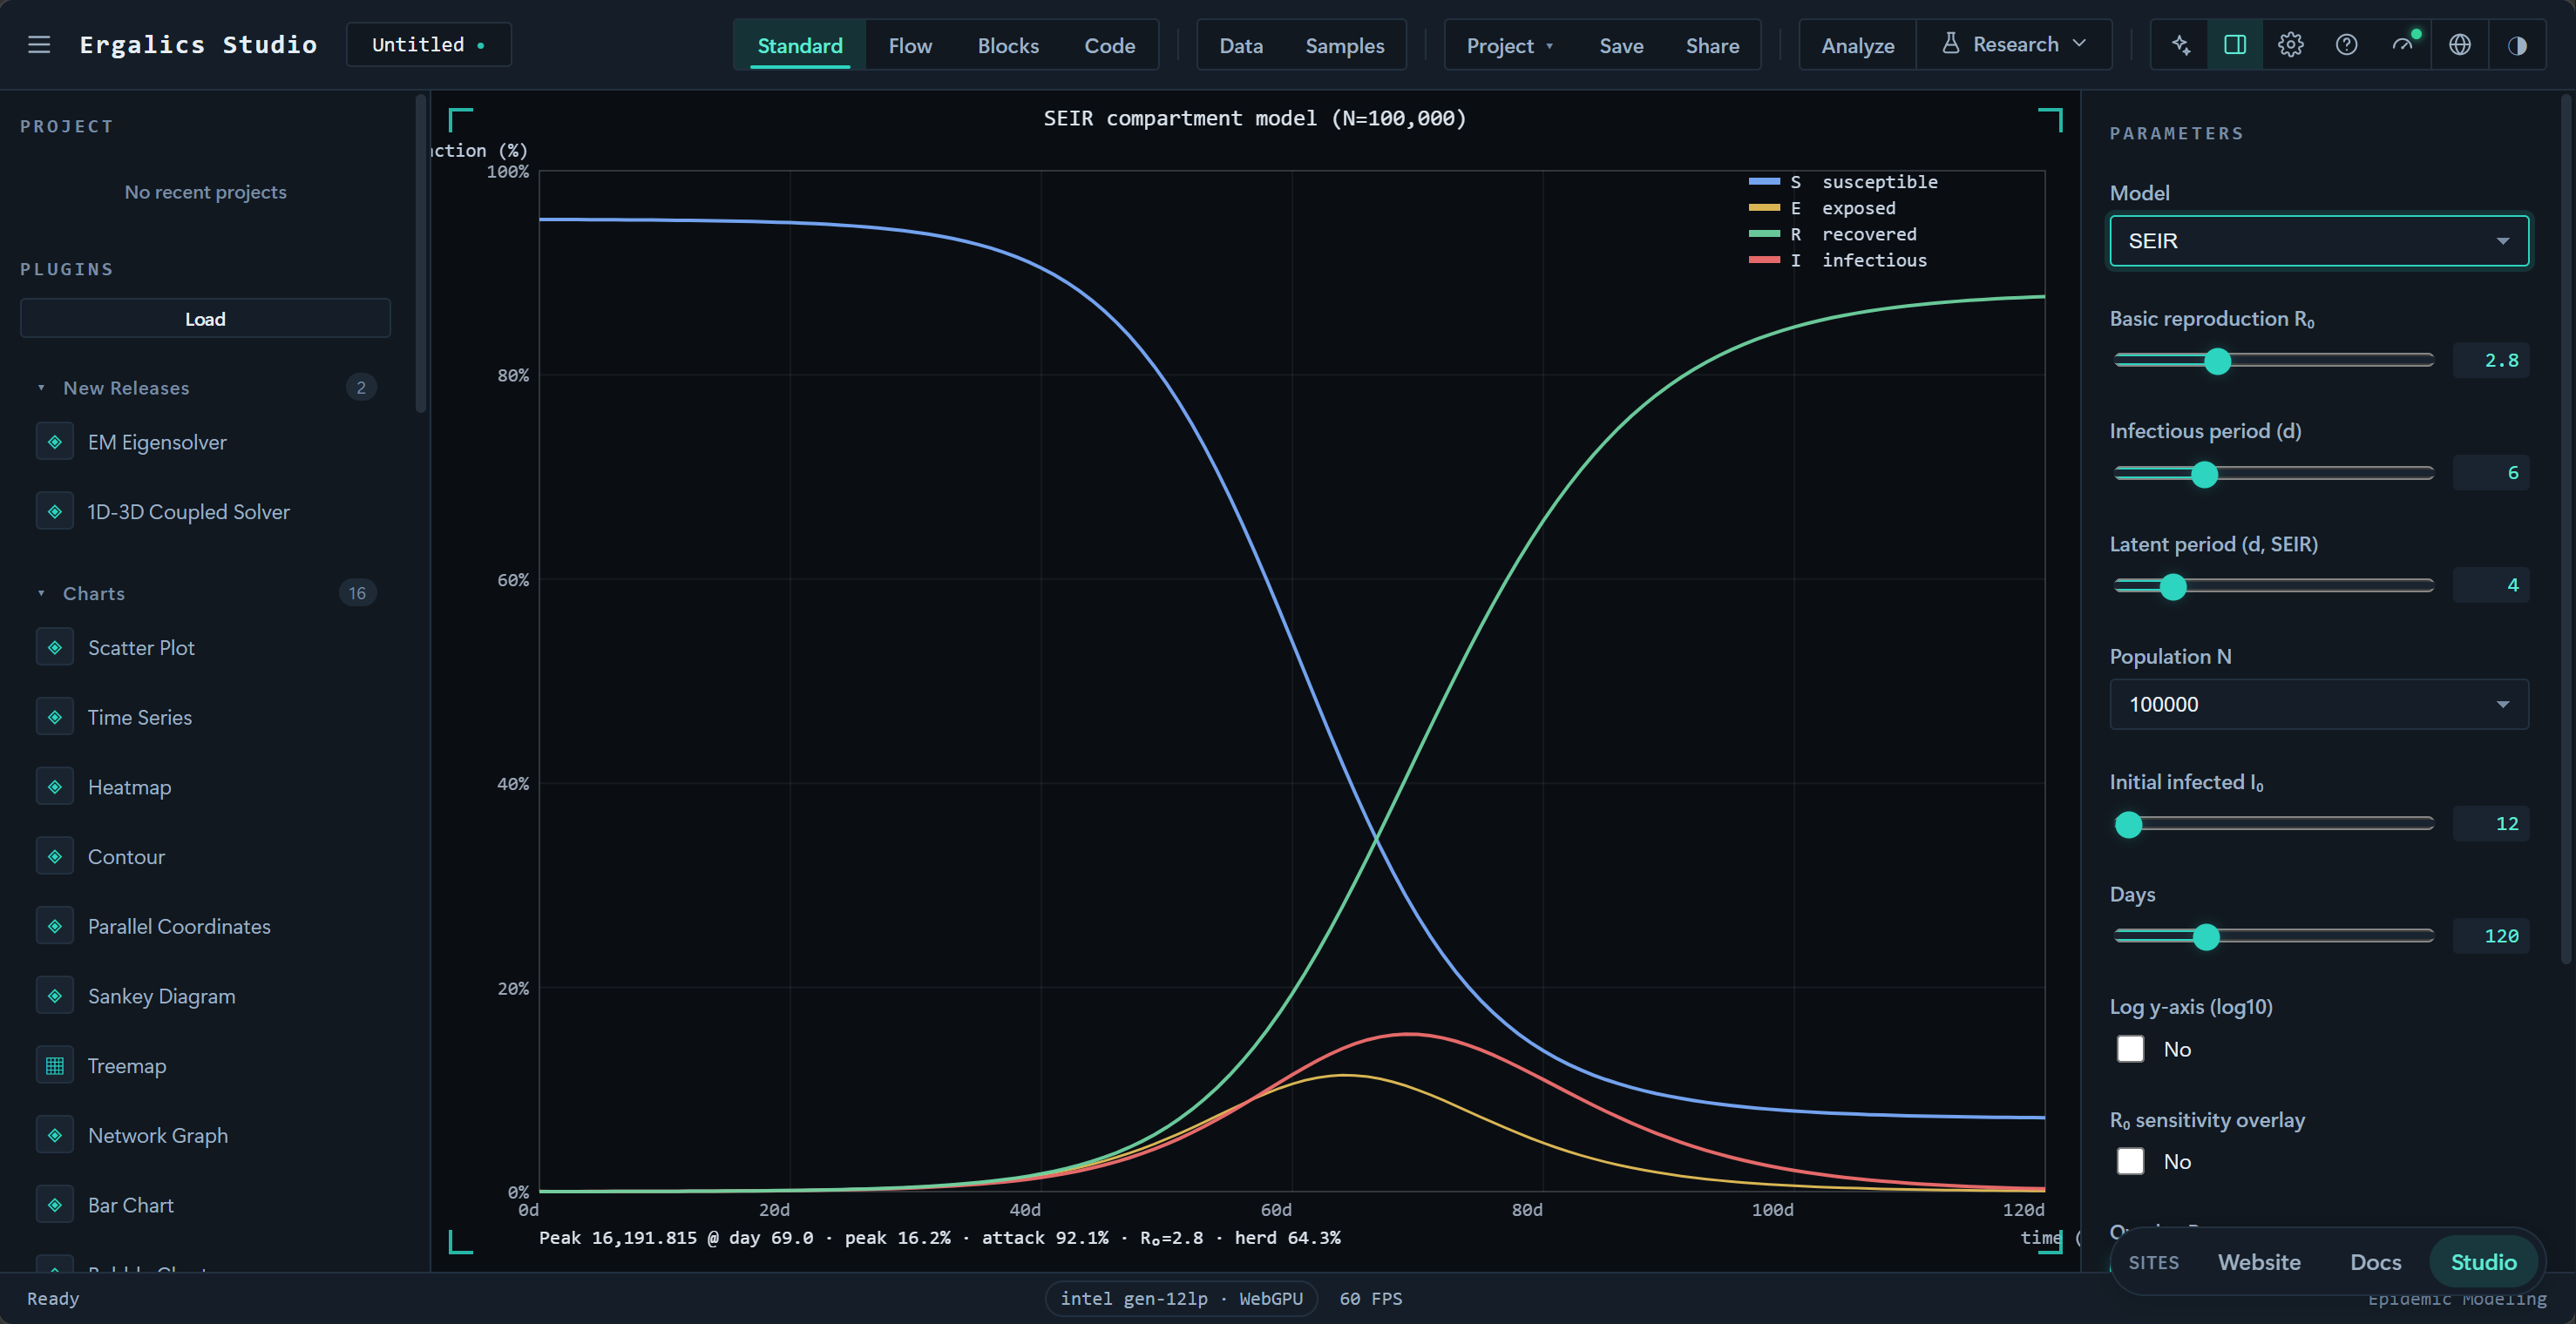Click the Heatmap chart icon

(55, 787)
